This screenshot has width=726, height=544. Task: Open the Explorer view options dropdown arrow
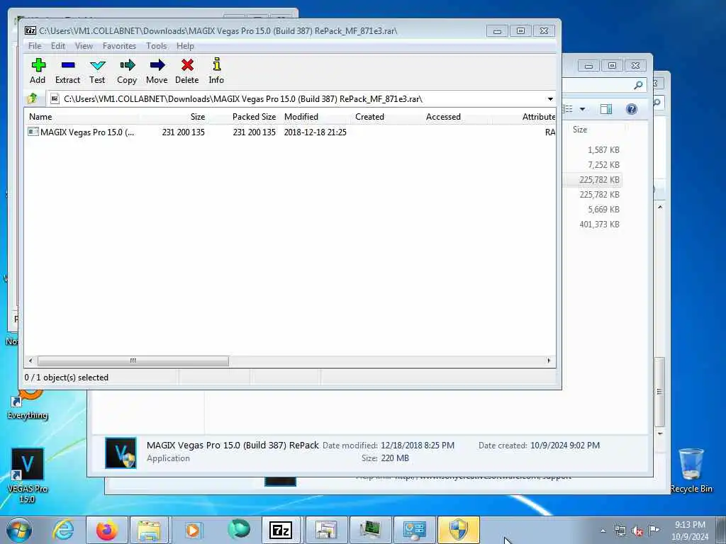[x=583, y=110]
